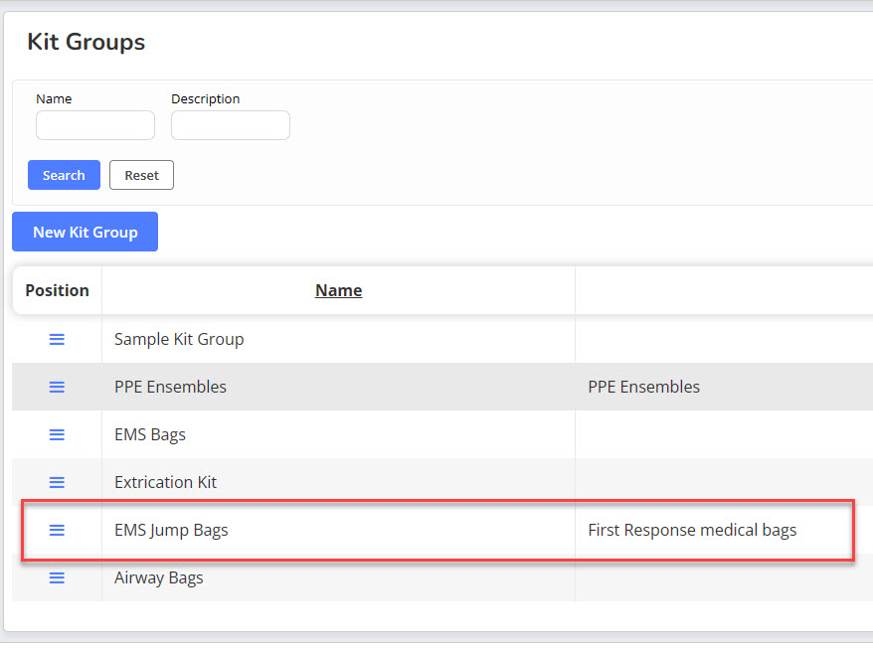Click the drag handle for Sample Kit Group
Screen dimensions: 873x654
(x=57, y=339)
